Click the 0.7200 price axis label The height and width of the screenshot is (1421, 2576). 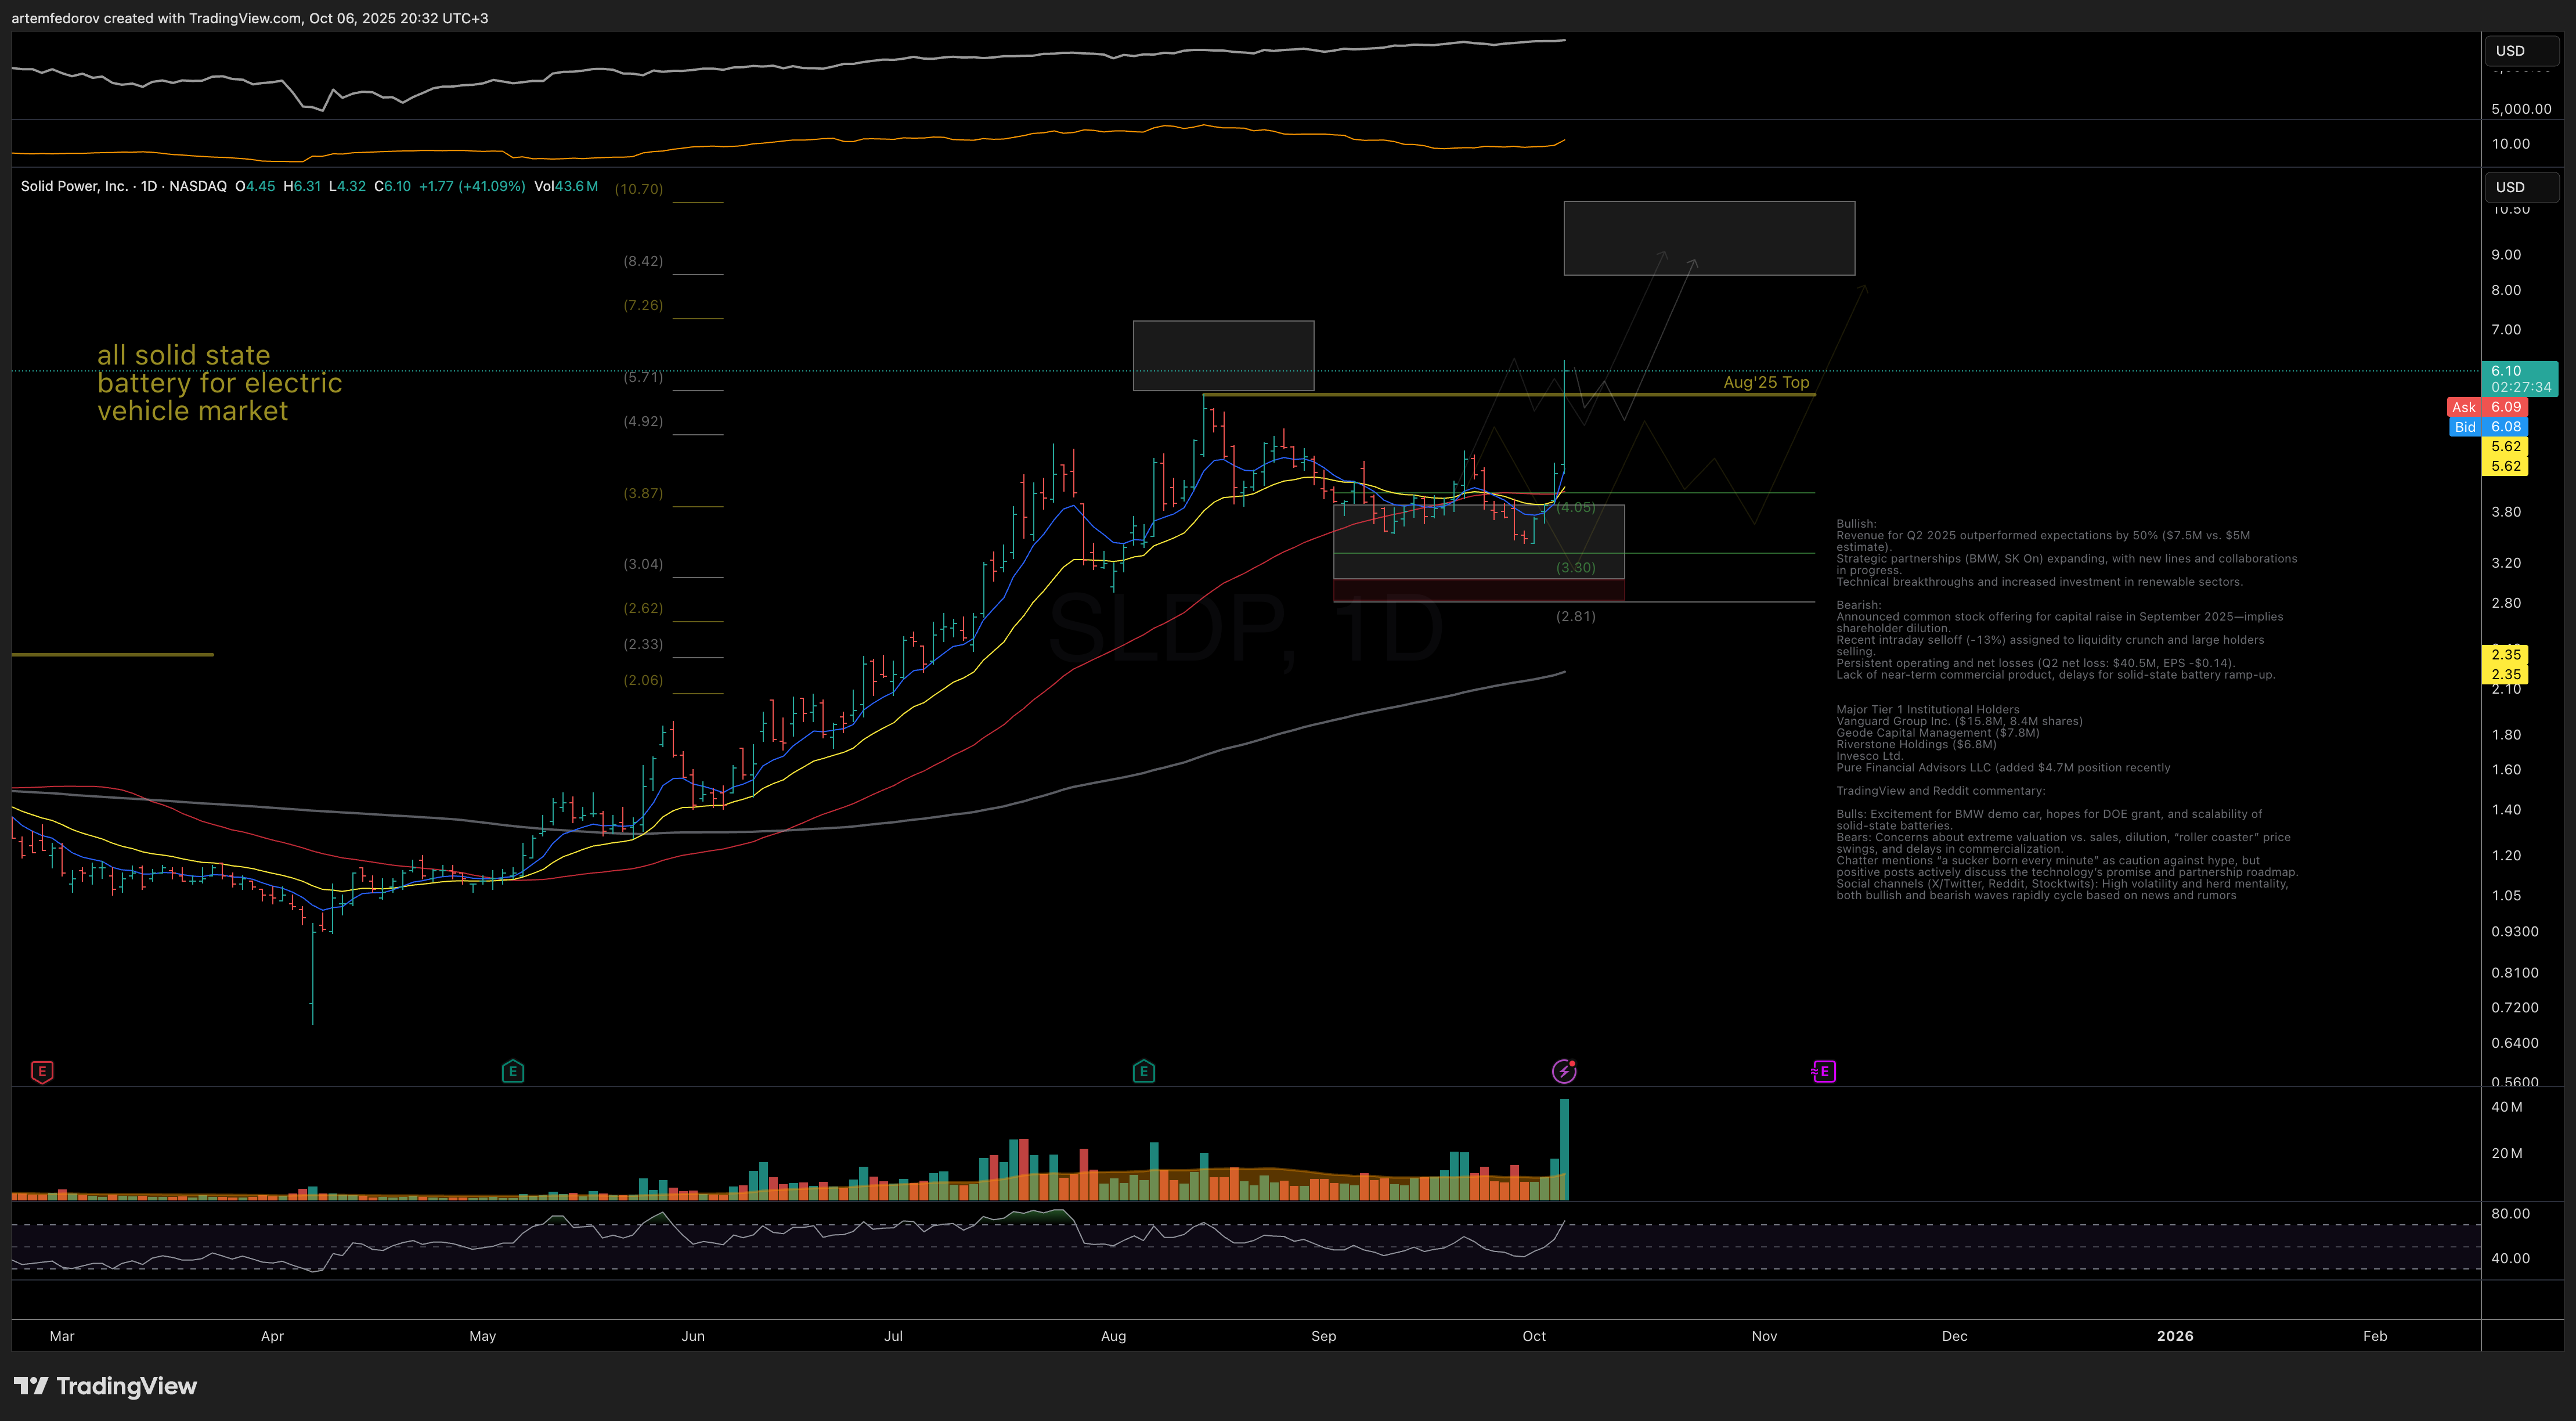click(x=2514, y=1008)
